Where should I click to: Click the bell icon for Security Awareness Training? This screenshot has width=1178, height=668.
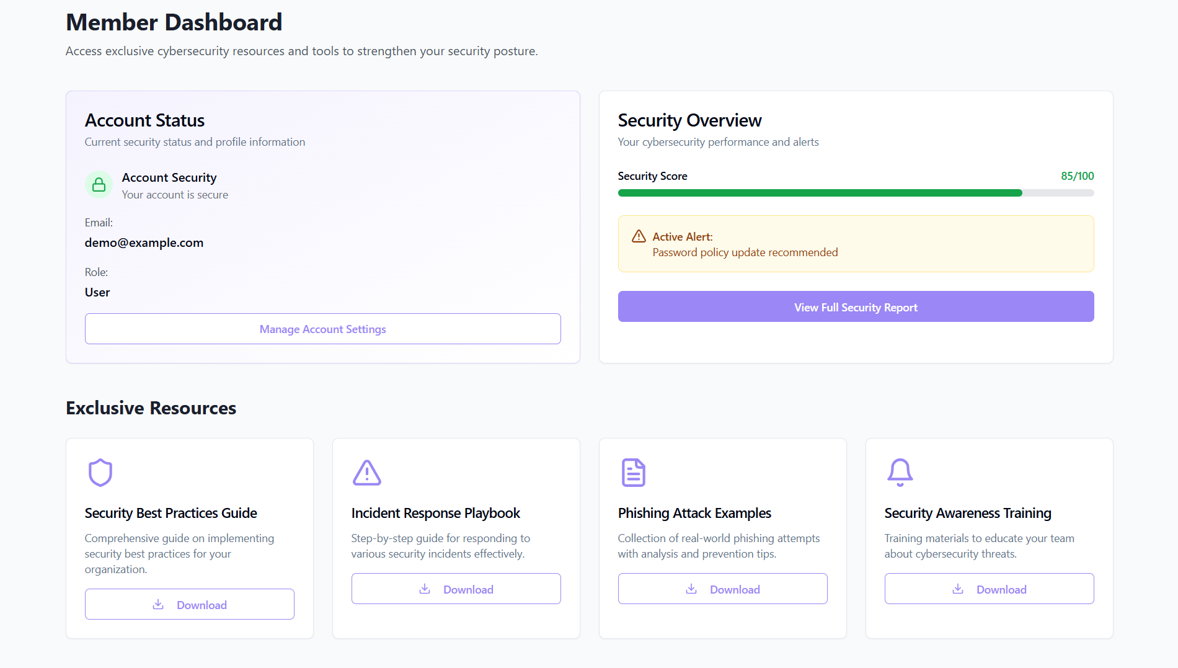(900, 473)
